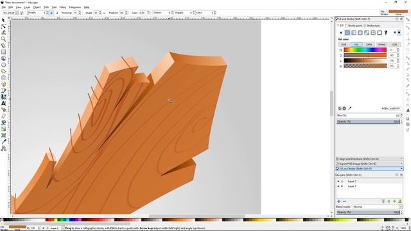
Task: Choose Radial gradient fill type
Action: pyautogui.click(x=360, y=33)
